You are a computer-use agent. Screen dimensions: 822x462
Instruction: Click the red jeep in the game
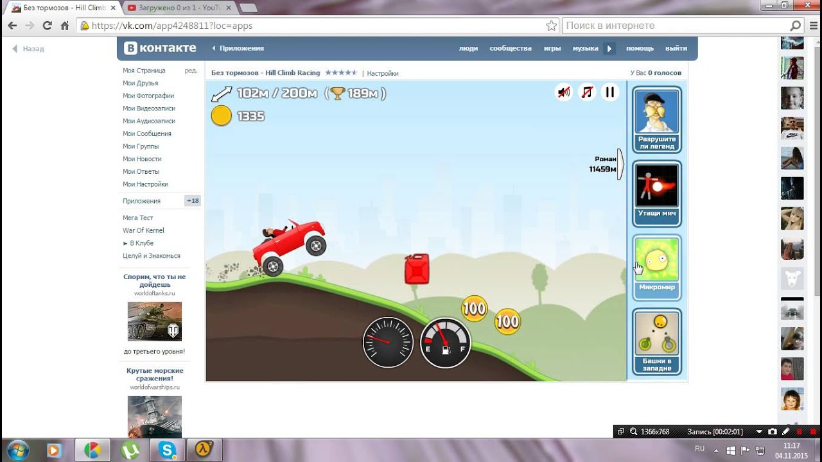(288, 246)
